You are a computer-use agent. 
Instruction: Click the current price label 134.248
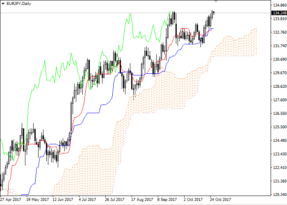279,13
